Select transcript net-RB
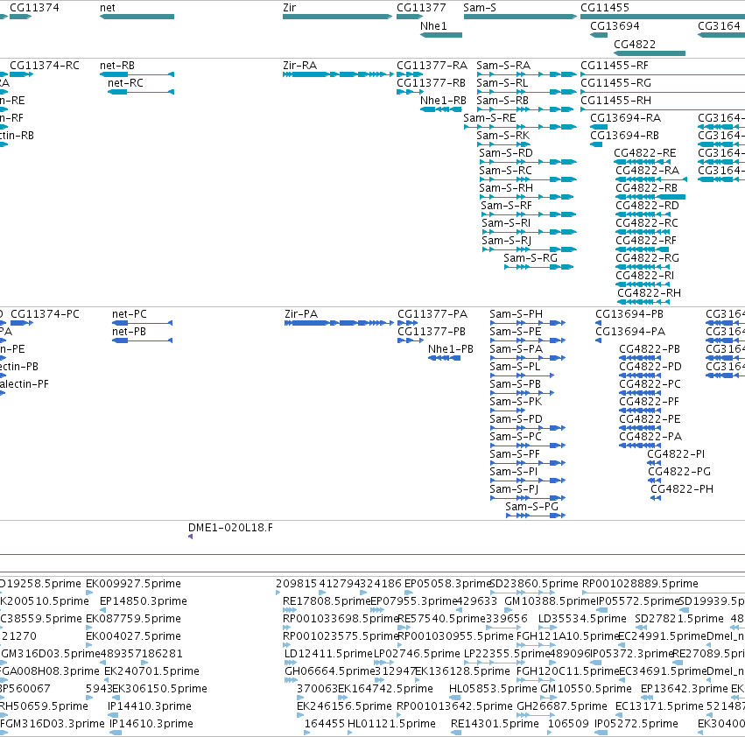 (x=137, y=74)
